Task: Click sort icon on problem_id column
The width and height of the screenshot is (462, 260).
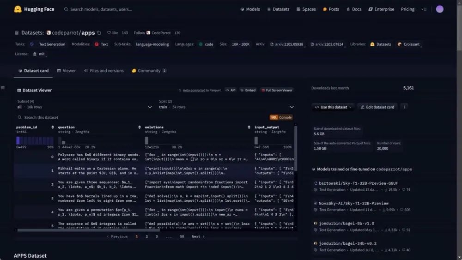Action: (53, 127)
